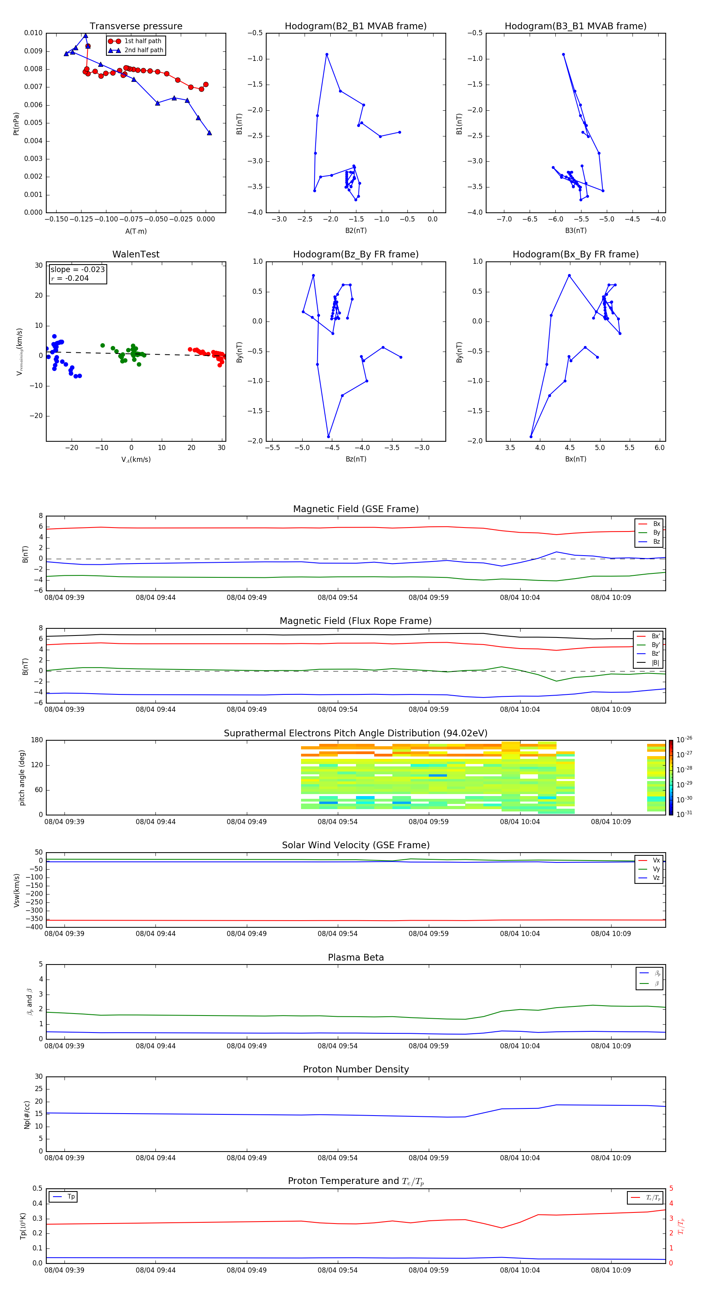Click 'A(T·m)' x-axis label
Image resolution: width=712 pixels, height=1305 pixels.
136,231
